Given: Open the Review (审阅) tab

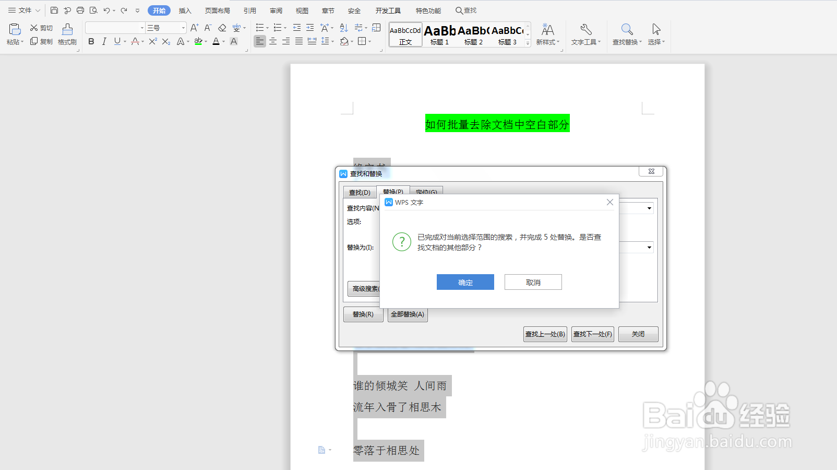Looking at the screenshot, I should 276,10.
